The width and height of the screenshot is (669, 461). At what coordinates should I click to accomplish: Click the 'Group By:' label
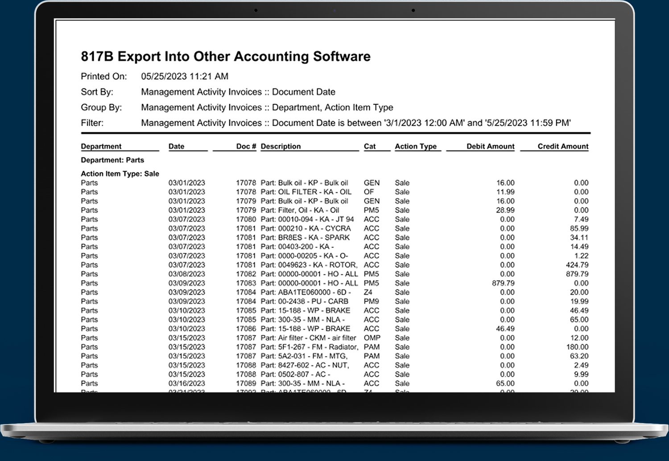(101, 107)
